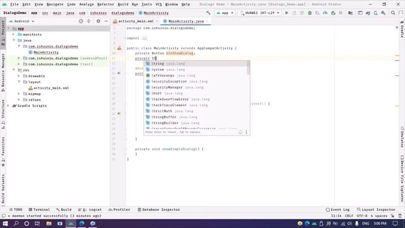Screen dimensions: 405x228
Task: Expand the Gradle Scripts node
Action: click(8, 106)
